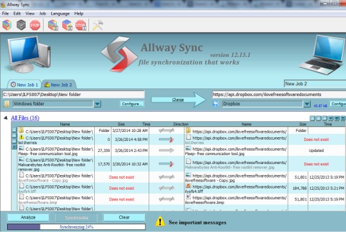Screen dimensions: 346x232
Task: Click the ilyofs4.tiff image icon on Dropbox side
Action: [x=188, y=186]
